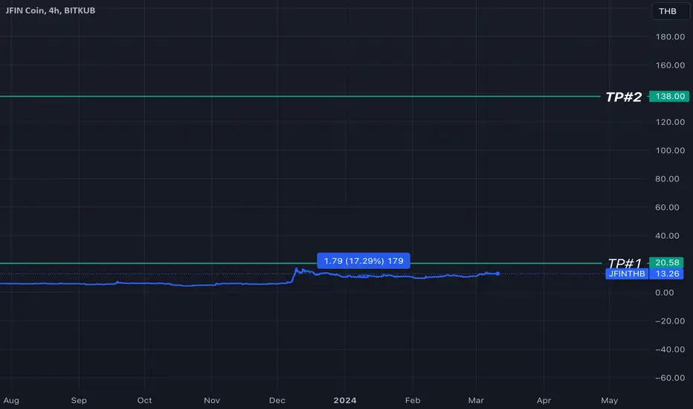Click the Apr label on time axis

point(544,401)
